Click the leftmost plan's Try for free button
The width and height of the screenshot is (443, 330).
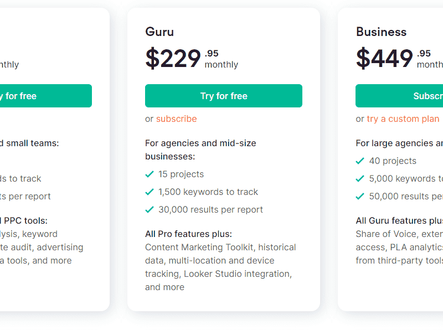coord(44,96)
